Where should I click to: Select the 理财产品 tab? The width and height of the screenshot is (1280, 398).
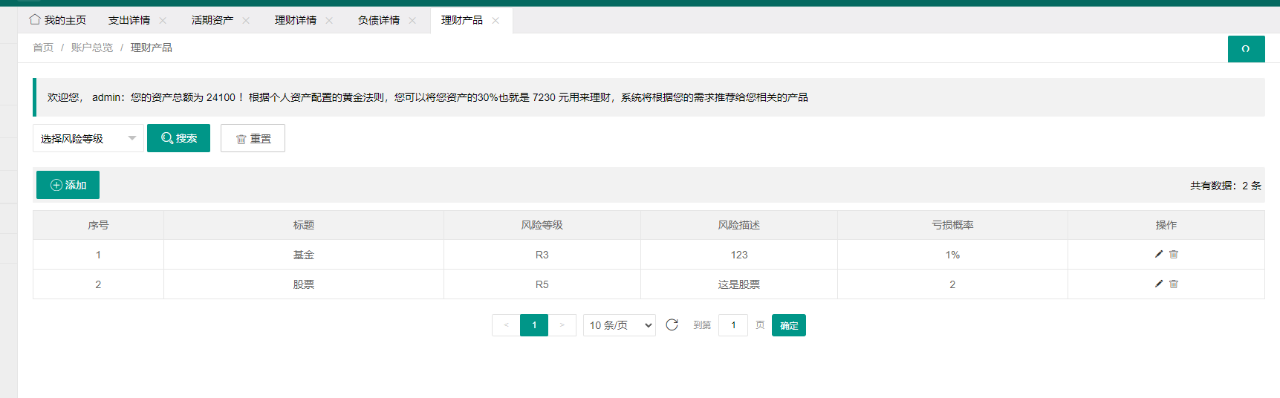point(462,20)
